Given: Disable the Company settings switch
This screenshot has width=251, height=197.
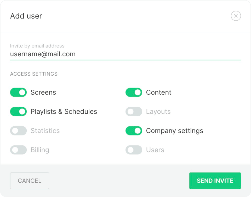Looking at the screenshot, I should coord(134,131).
